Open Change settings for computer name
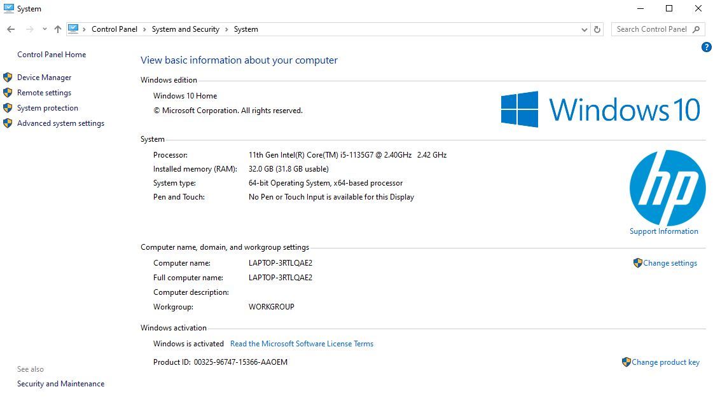The image size is (713, 401). pos(670,263)
